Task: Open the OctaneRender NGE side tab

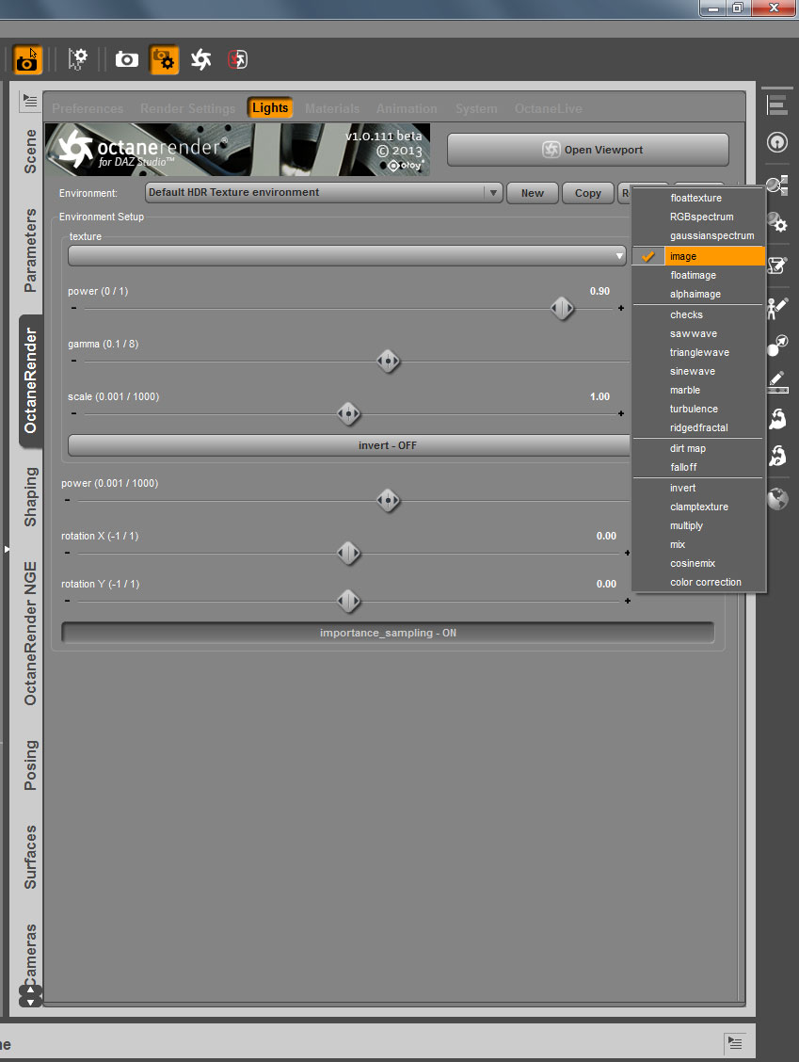Action: 30,633
